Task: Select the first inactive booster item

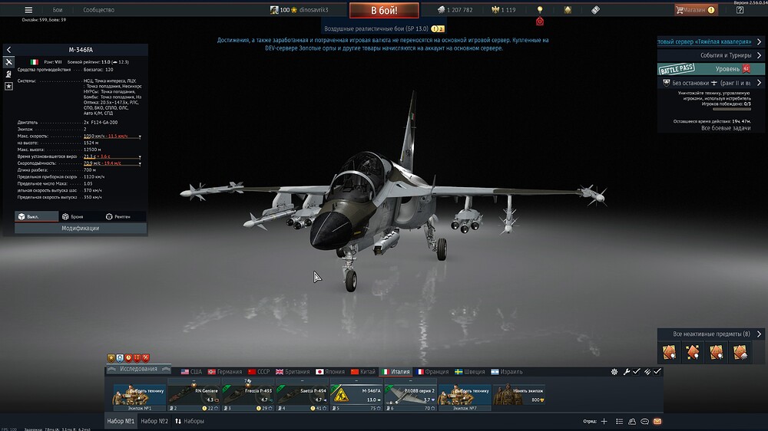Action: pyautogui.click(x=669, y=352)
